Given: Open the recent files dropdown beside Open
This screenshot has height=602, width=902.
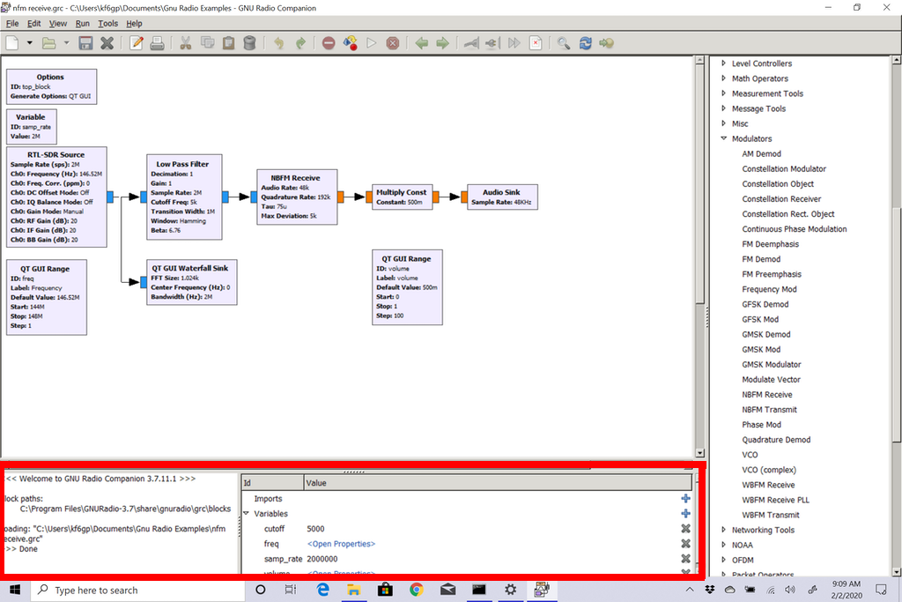Looking at the screenshot, I should (x=66, y=43).
